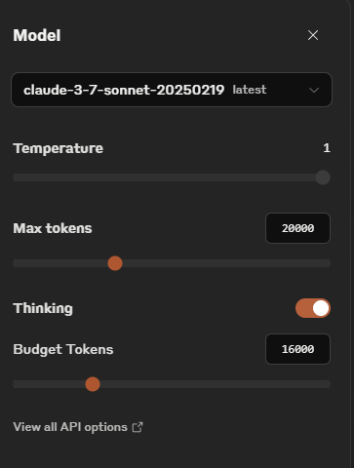Image resolution: width=354 pixels, height=468 pixels.
Task: Click the Temperature slider track
Action: 164,177
